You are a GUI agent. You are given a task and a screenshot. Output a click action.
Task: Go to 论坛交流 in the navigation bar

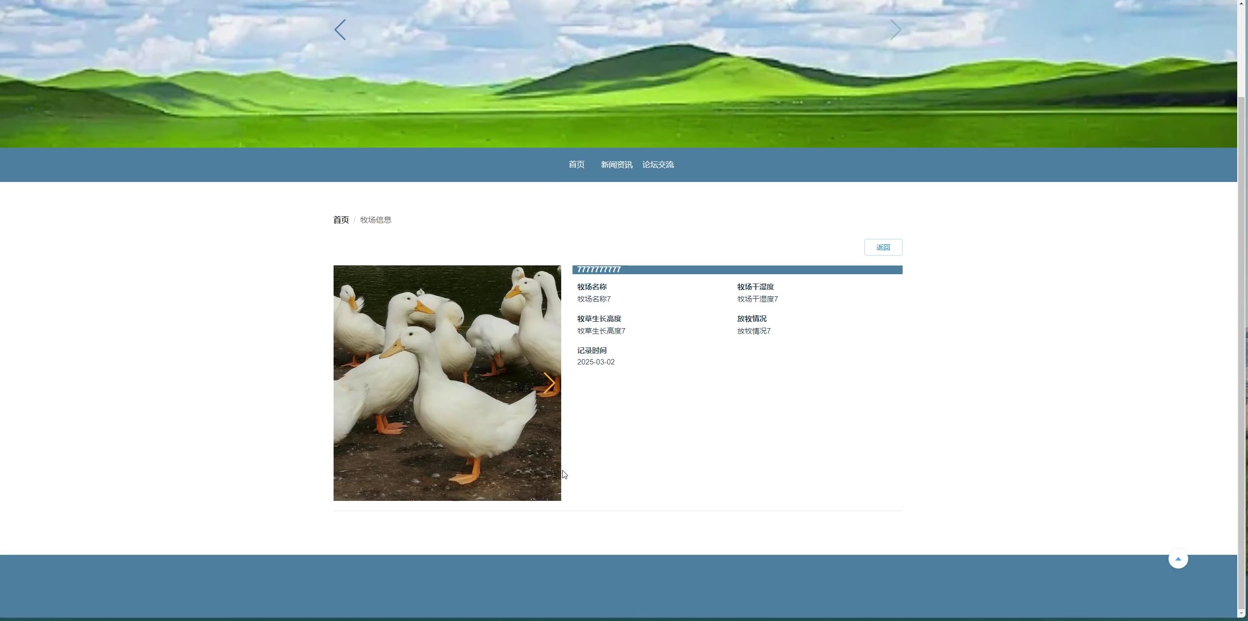(658, 165)
